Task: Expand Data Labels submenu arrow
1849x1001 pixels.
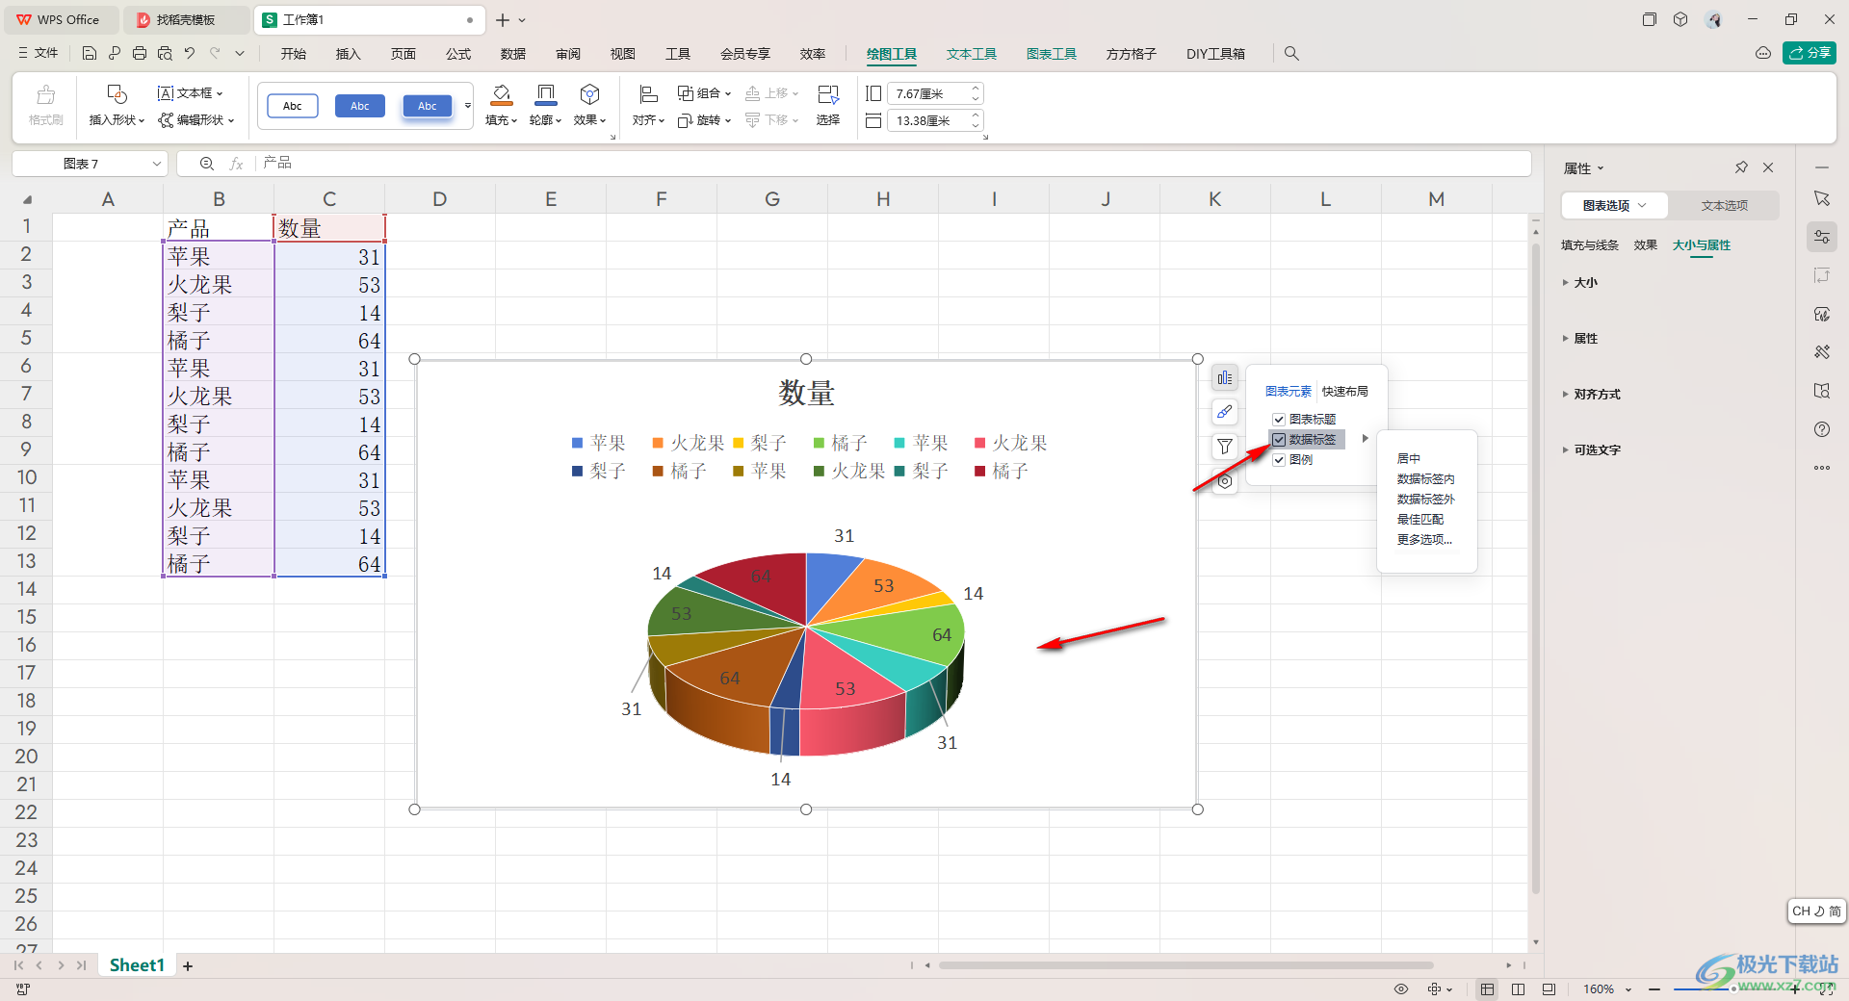Action: (1365, 439)
